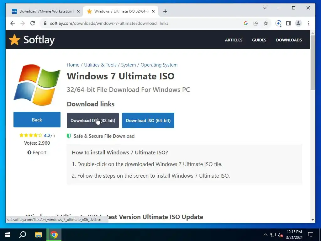Open the Chrome three-dot menu
The height and width of the screenshot is (241, 321).
[x=308, y=23]
